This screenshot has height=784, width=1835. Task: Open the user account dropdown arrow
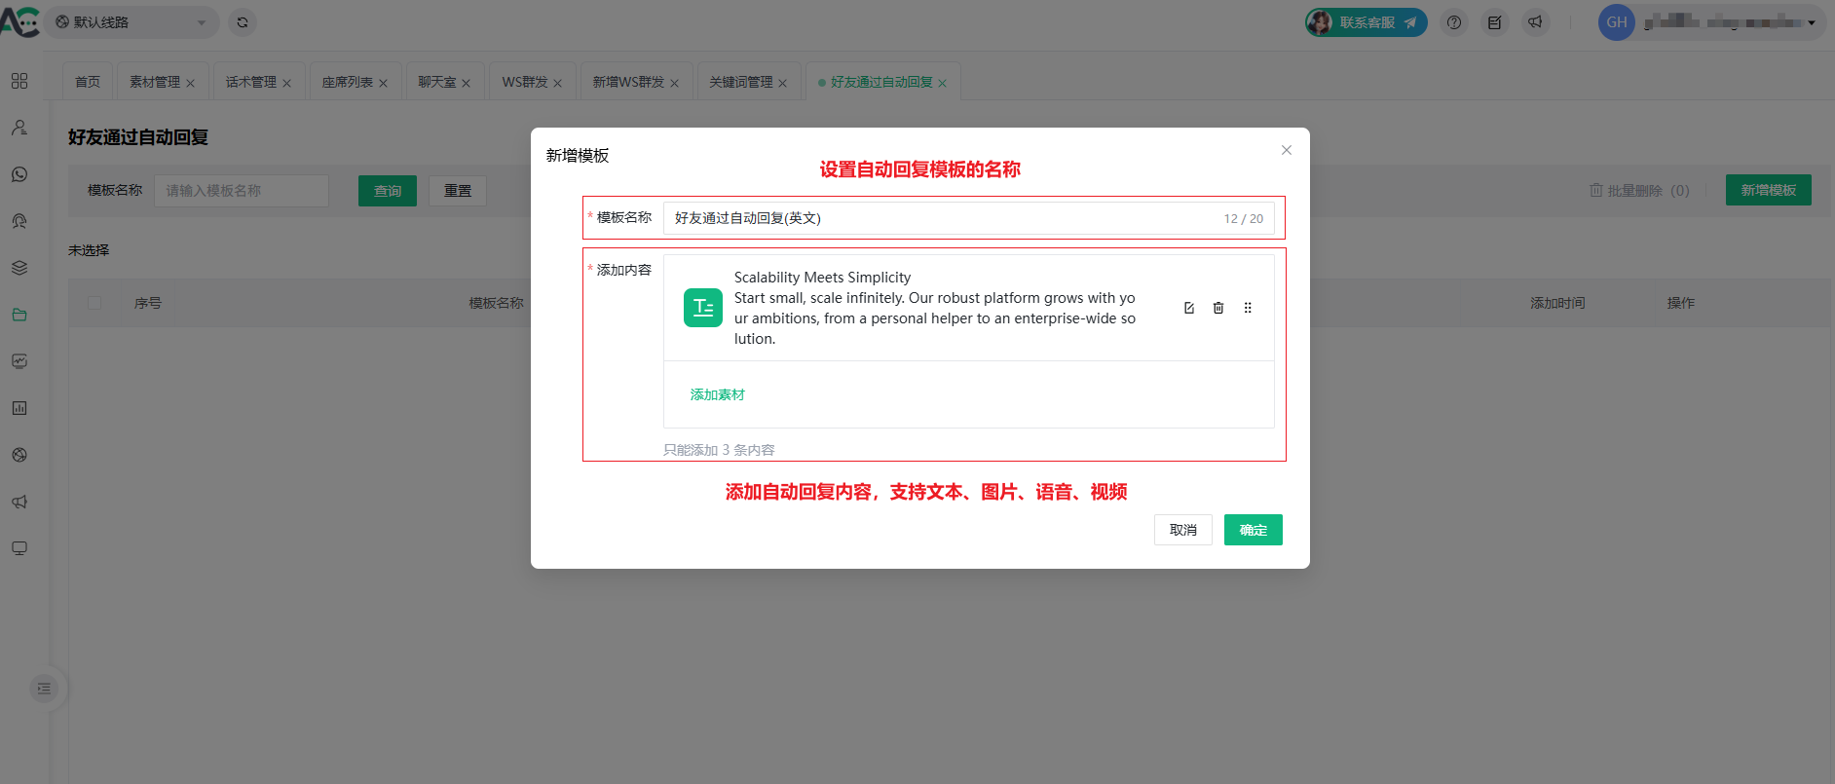1812,22
